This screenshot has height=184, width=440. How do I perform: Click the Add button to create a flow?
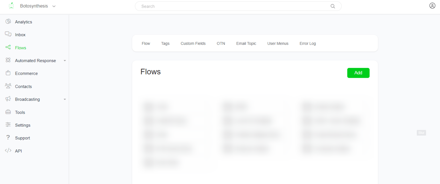(358, 73)
